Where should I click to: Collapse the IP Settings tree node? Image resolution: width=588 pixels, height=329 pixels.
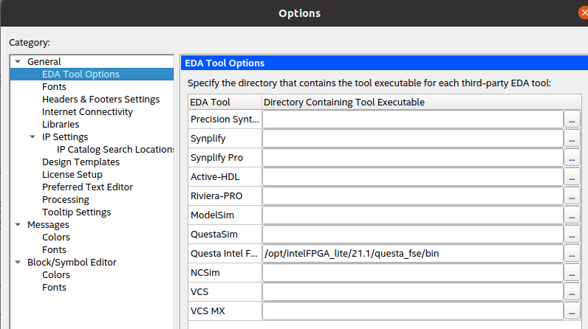click(x=33, y=137)
